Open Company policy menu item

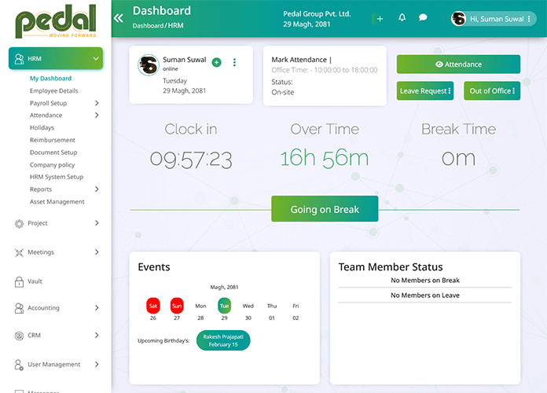pyautogui.click(x=53, y=165)
